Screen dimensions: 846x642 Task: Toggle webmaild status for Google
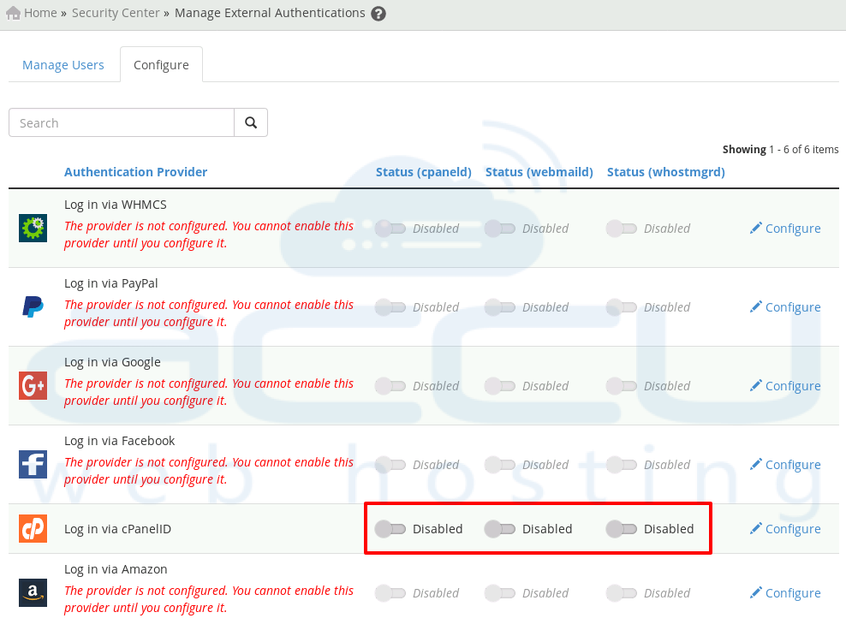[x=499, y=386]
